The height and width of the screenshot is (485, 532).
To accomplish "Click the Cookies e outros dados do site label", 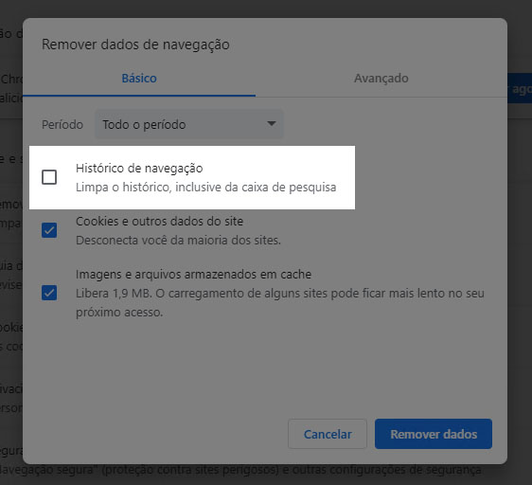I will 159,222.
